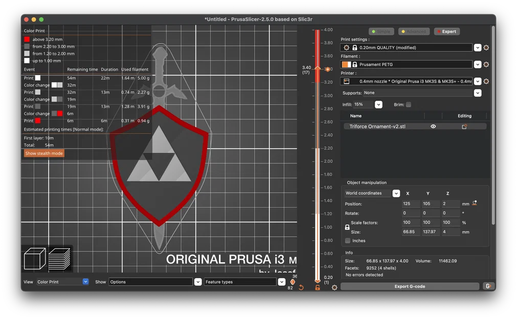Viewport: 517px width, 319px height.
Task: Enable the Brim checkbox
Action: coord(409,105)
